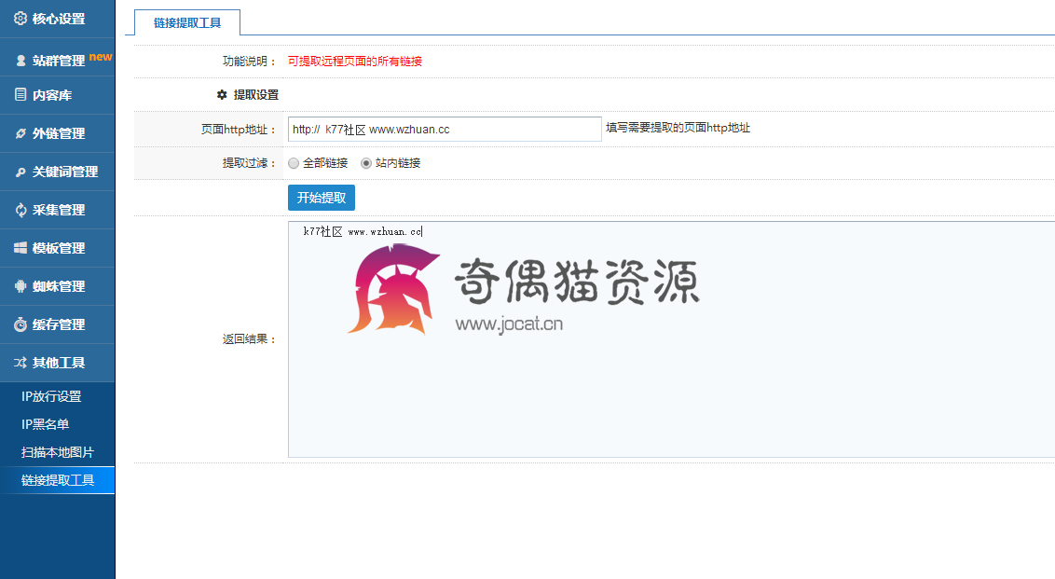Open the 核心设置 sidebar menu
Image resolution: width=1055 pixels, height=579 pixels.
[57, 19]
